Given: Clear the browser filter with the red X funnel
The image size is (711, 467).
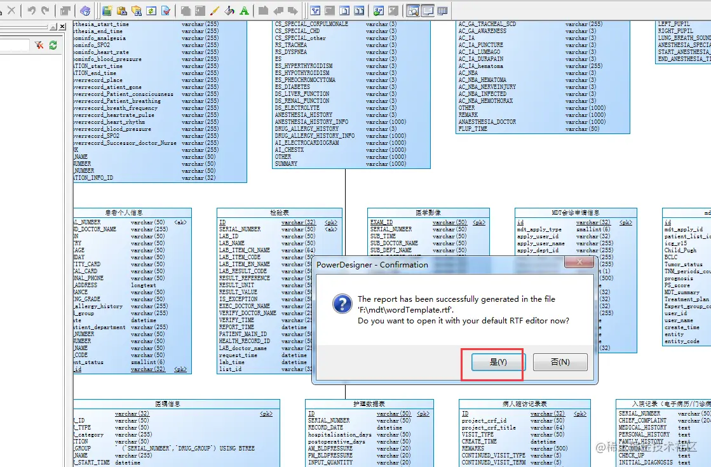Looking at the screenshot, I should [39, 45].
